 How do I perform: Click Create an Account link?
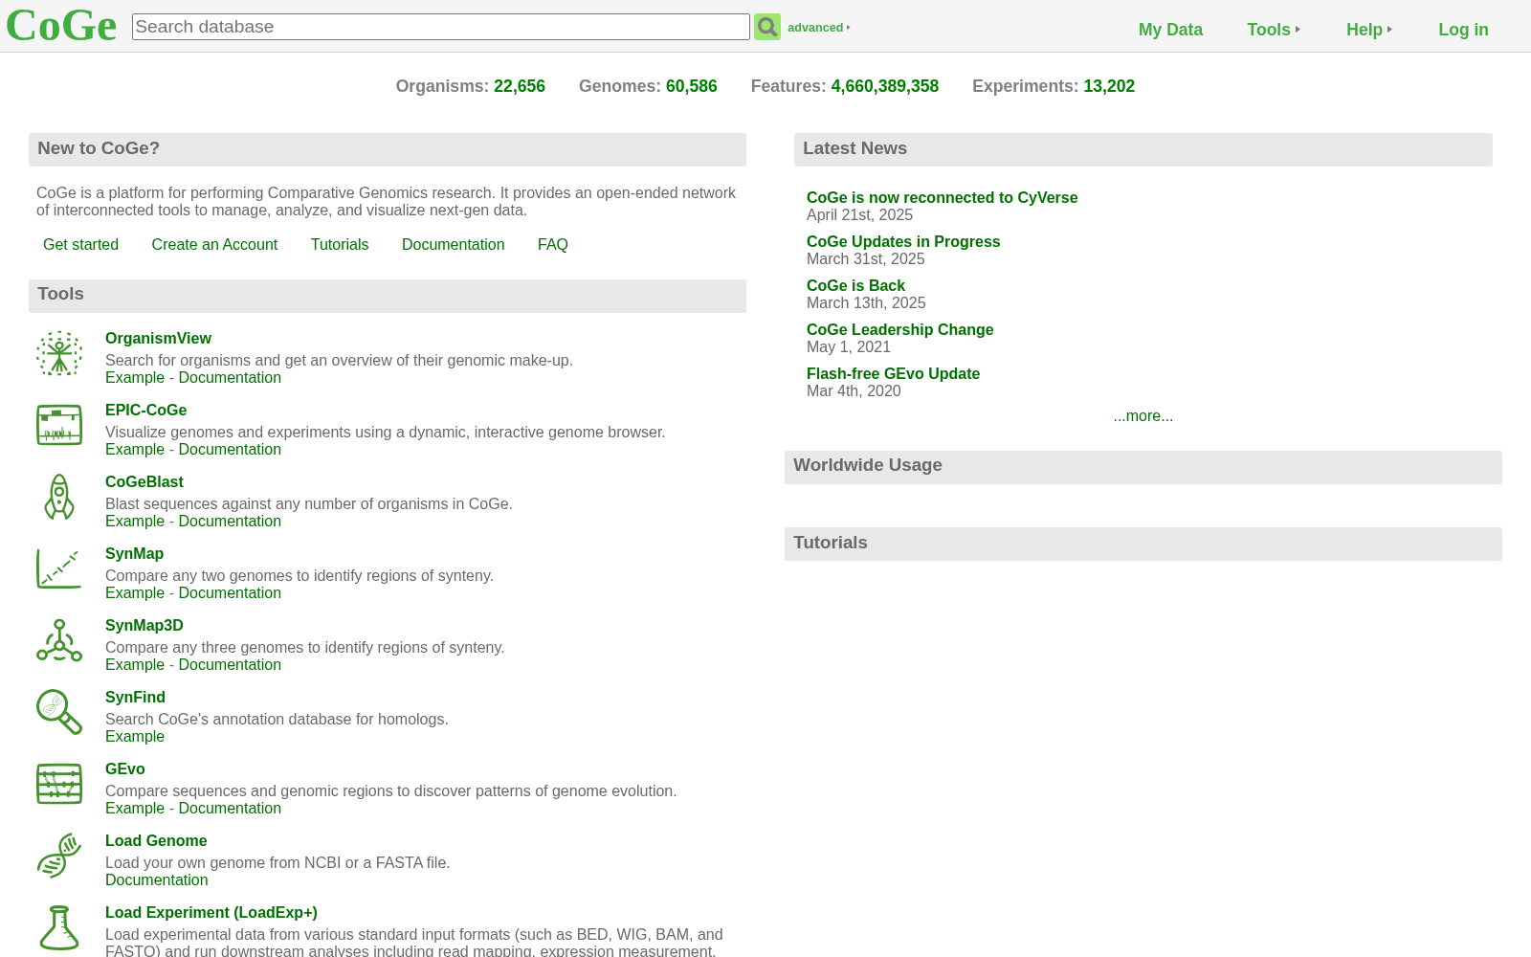coord(214,245)
